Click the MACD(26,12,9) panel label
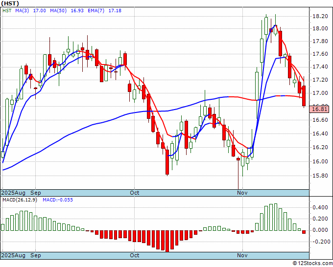 (20, 200)
